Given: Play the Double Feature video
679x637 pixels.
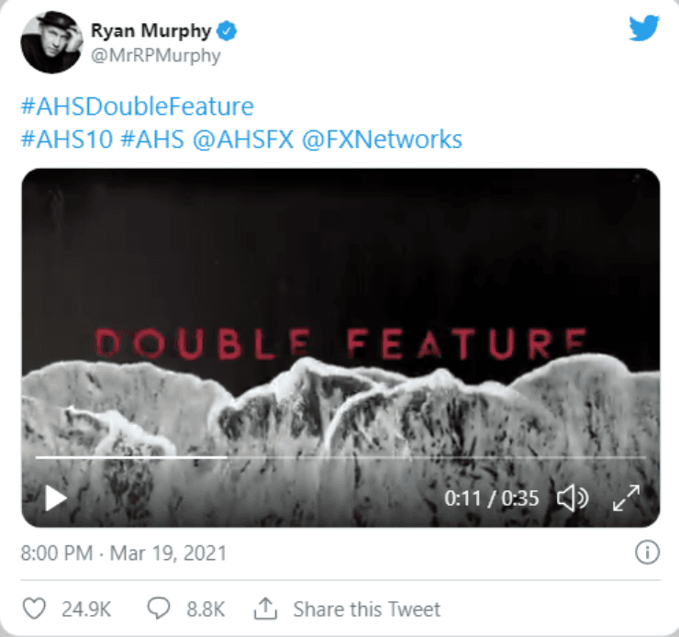Looking at the screenshot, I should pos(56,498).
